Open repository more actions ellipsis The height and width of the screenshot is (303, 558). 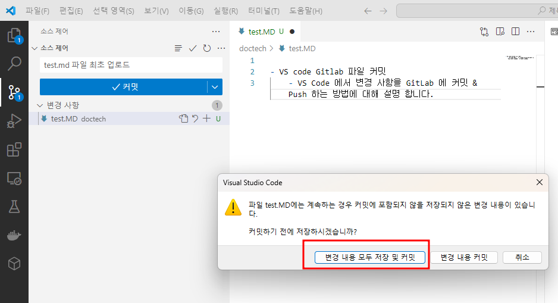[221, 48]
